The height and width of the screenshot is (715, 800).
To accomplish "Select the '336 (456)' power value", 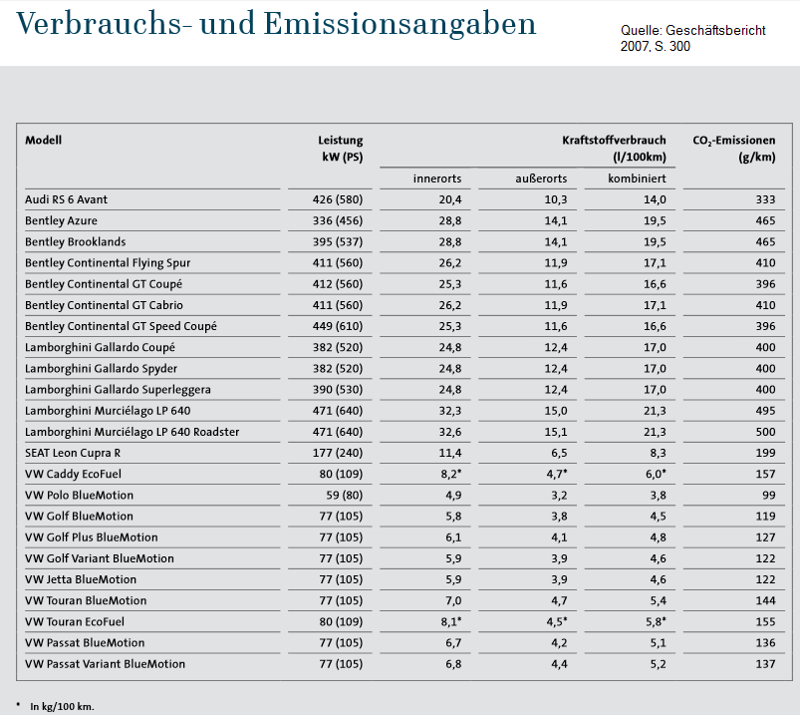I will click(x=338, y=220).
